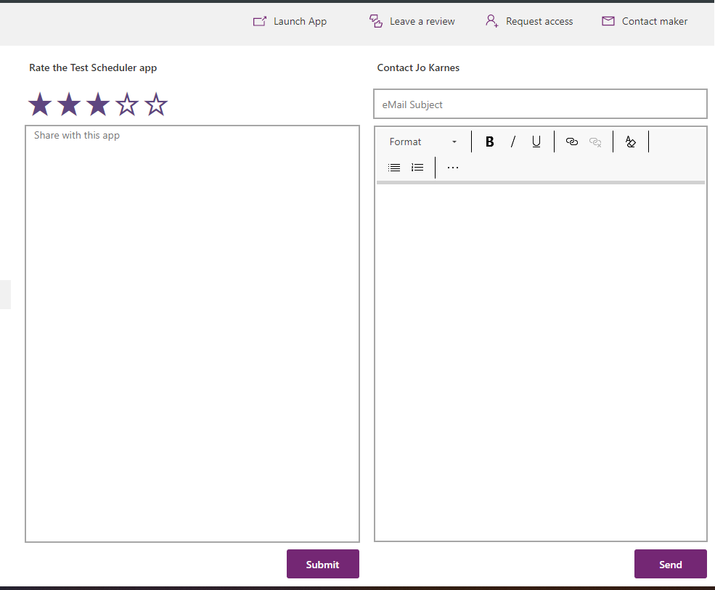Select Leave a review
715x590 pixels.
coord(412,21)
